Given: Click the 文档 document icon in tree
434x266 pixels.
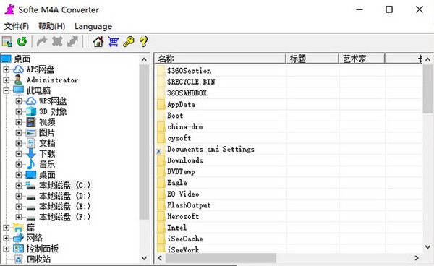Looking at the screenshot, I should click(31, 143).
